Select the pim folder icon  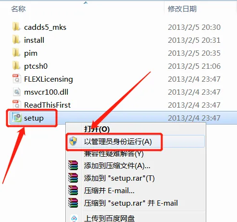coord(16,53)
